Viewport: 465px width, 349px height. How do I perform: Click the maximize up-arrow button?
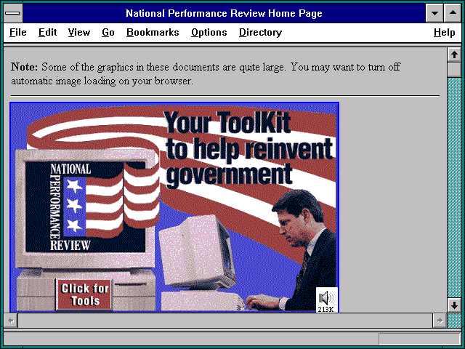453,13
